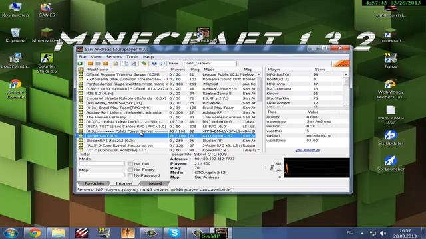Screen dimensions: 426x239
Task: Select the ключ армы 2.txt file icon
Action: (391, 115)
